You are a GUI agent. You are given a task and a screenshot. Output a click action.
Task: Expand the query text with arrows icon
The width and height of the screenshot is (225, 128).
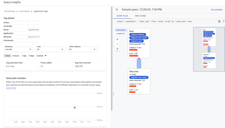(224, 21)
